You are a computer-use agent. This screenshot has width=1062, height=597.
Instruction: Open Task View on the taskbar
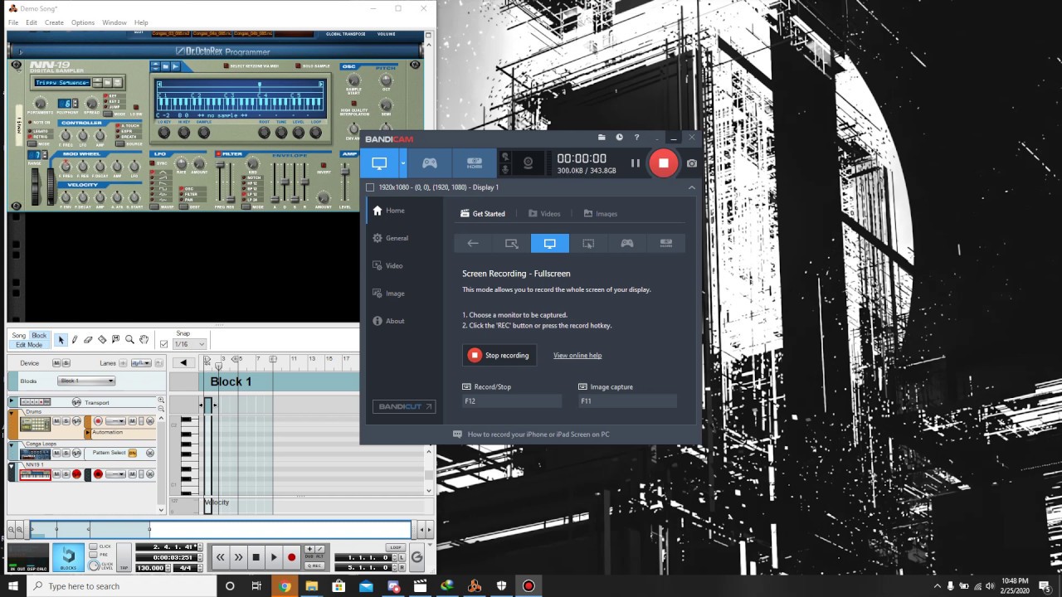click(256, 585)
